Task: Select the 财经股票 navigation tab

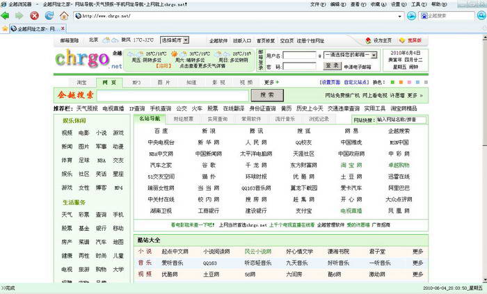Action: [184, 119]
